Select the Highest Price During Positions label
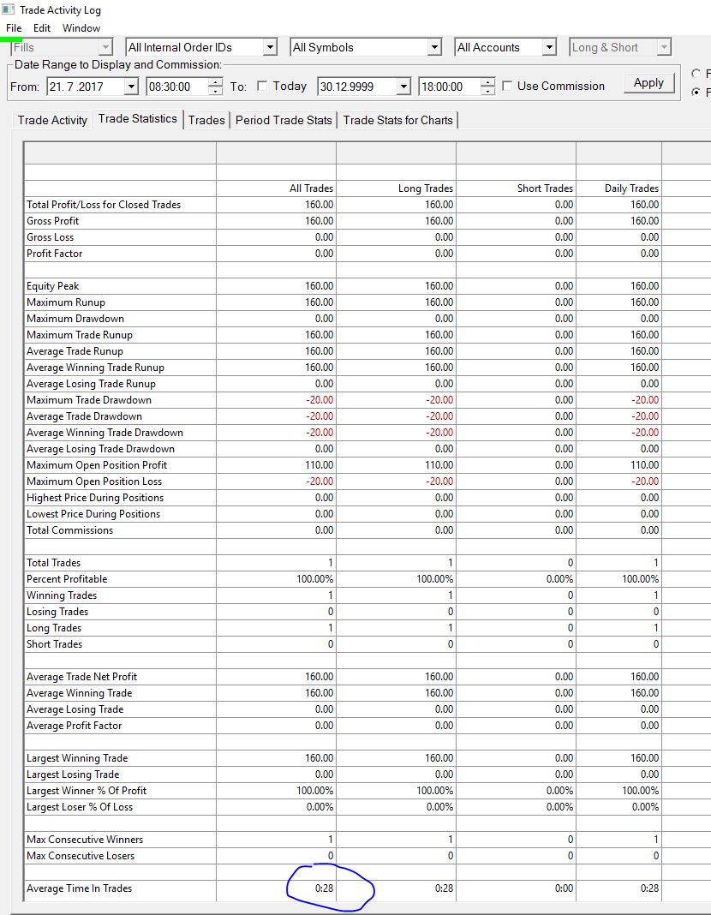 [x=95, y=499]
